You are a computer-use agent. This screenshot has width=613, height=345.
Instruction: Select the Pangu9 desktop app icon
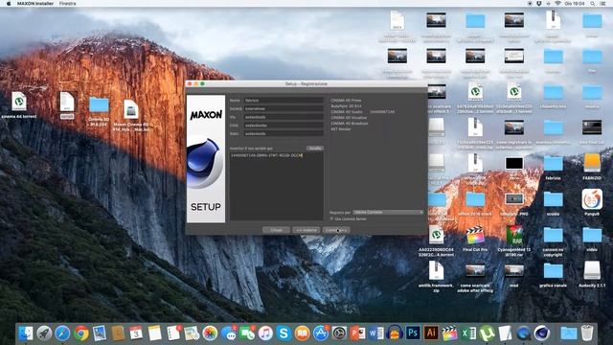(592, 199)
